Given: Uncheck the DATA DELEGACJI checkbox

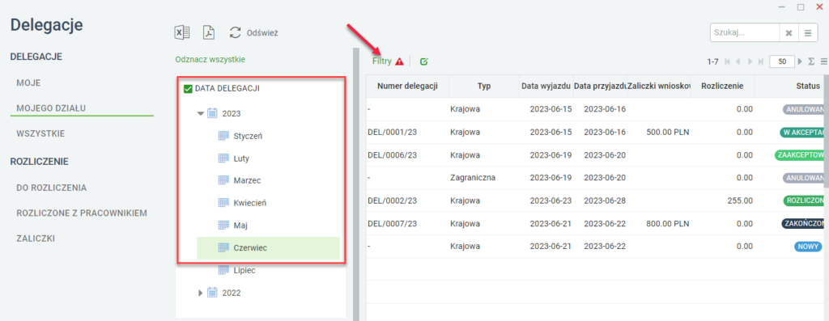Looking at the screenshot, I should pos(187,89).
